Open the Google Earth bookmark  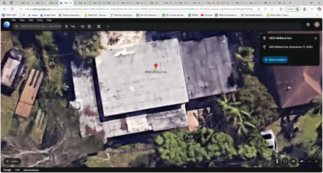pyautogui.click(x=48, y=15)
